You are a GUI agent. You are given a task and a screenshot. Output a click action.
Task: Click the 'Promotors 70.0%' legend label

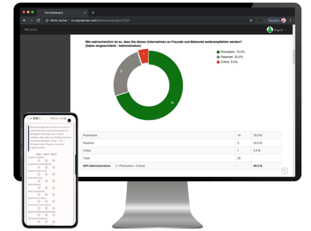pyautogui.click(x=233, y=52)
